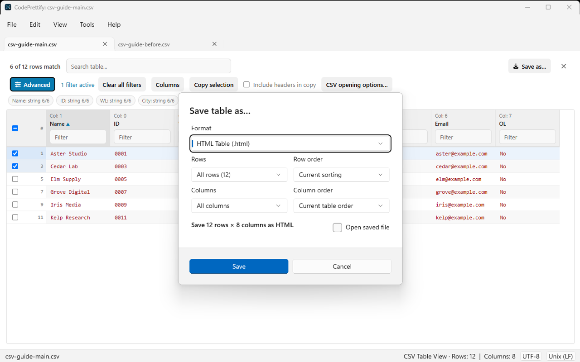Open CSV opening options...

pyautogui.click(x=357, y=85)
